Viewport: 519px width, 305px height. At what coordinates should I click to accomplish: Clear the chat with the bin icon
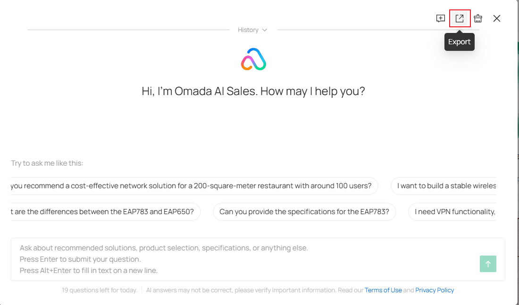pyautogui.click(x=478, y=18)
